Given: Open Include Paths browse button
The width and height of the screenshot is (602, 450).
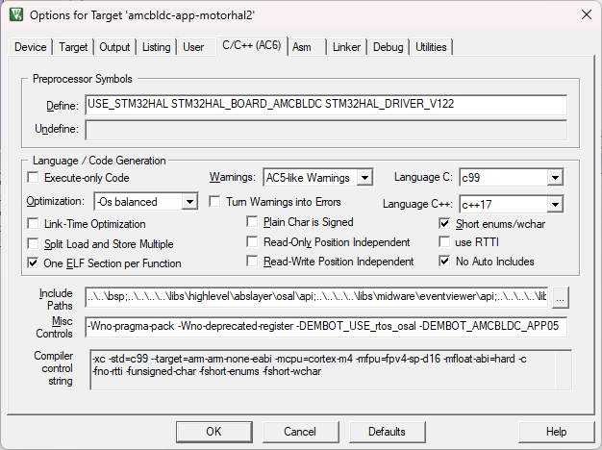Looking at the screenshot, I should pyautogui.click(x=560, y=297).
